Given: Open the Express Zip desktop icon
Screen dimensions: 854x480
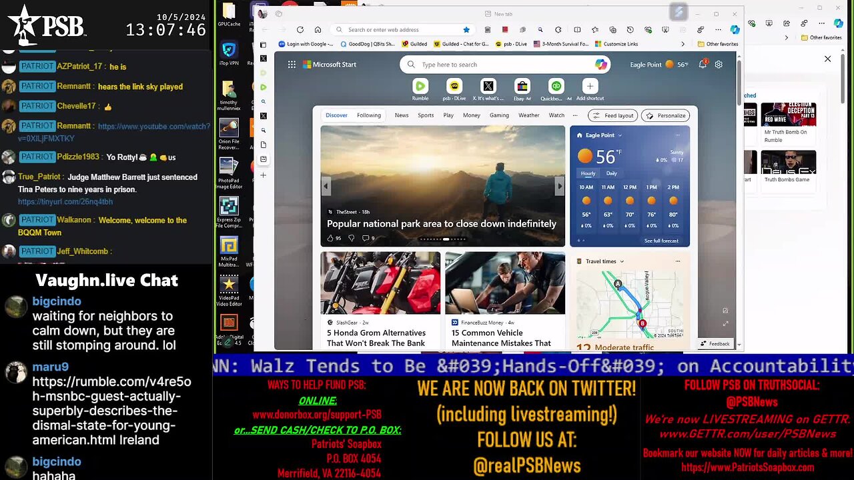Looking at the screenshot, I should click(x=229, y=212).
